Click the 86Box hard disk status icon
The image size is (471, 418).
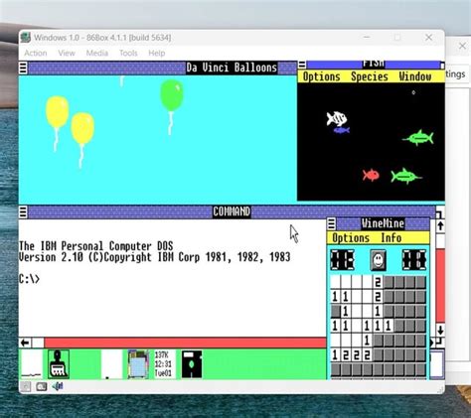tap(42, 386)
